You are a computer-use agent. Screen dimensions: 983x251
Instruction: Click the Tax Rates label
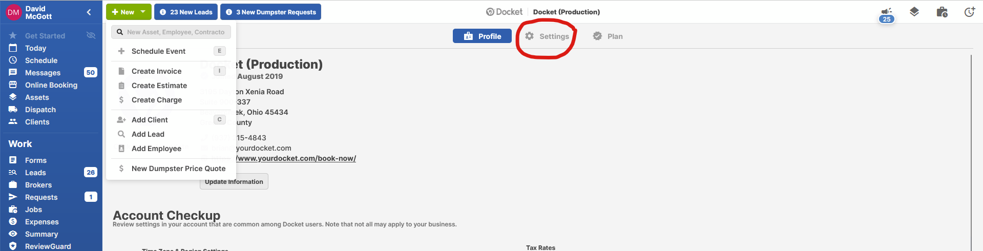[x=540, y=247]
